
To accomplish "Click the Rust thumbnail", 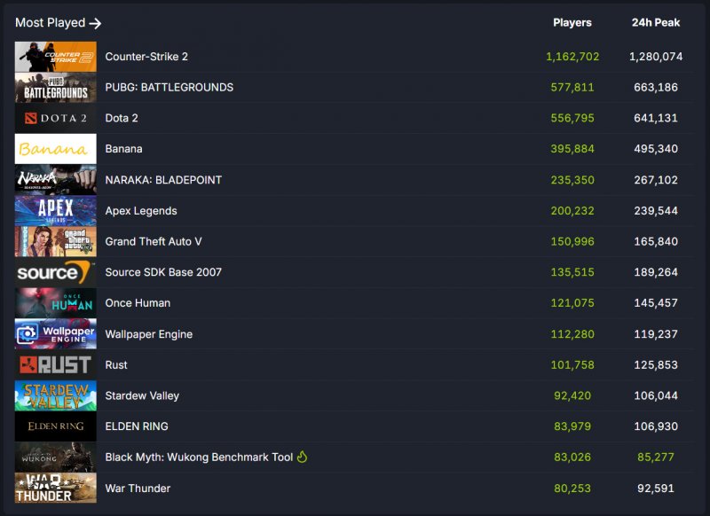I will 55,364.
